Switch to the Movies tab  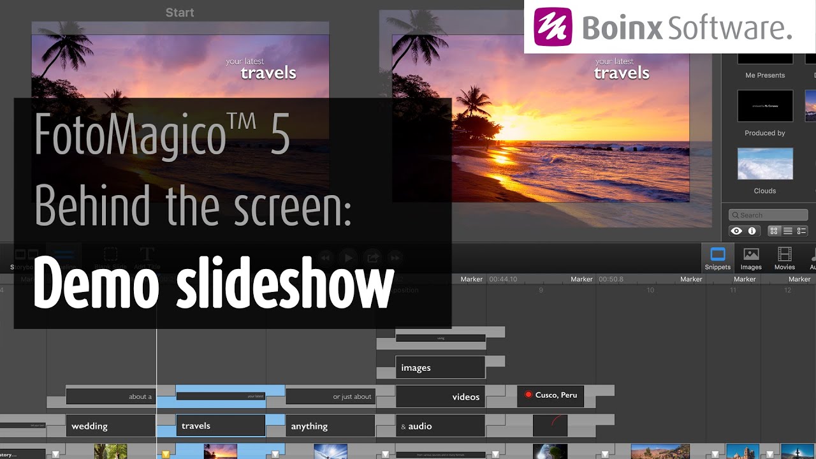(784, 259)
